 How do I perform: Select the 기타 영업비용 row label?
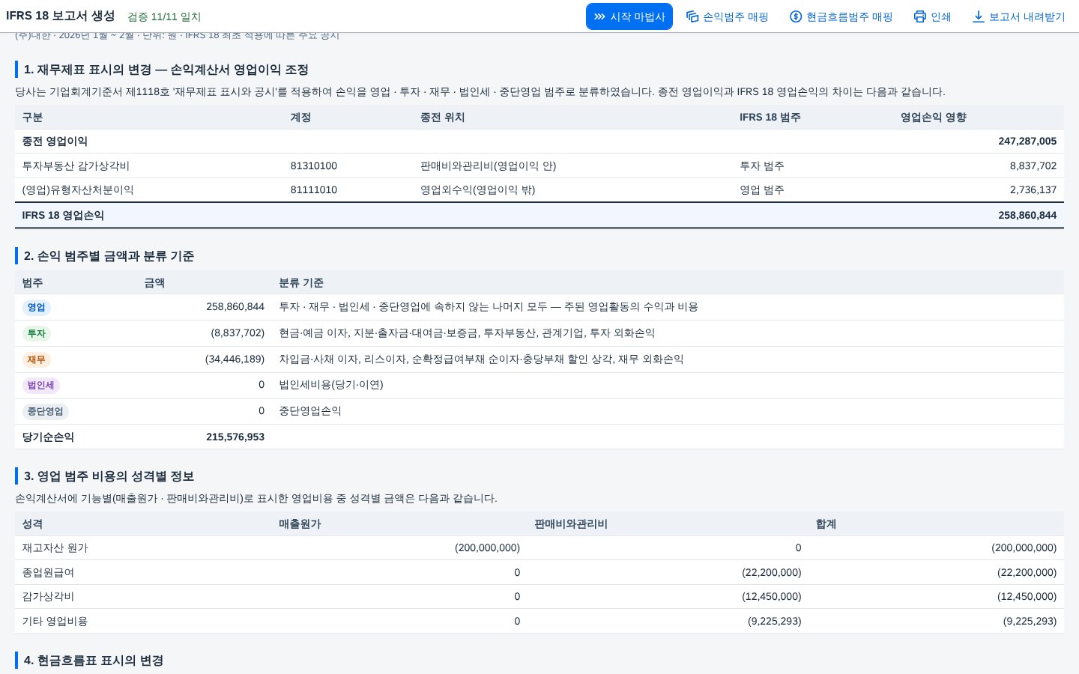tap(55, 621)
